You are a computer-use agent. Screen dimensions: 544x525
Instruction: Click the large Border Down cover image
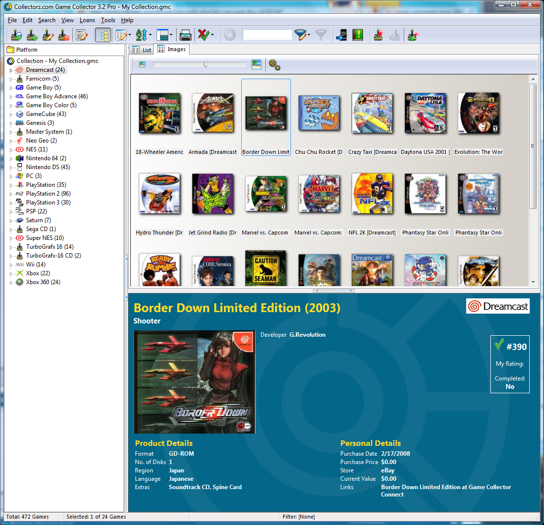(x=194, y=382)
